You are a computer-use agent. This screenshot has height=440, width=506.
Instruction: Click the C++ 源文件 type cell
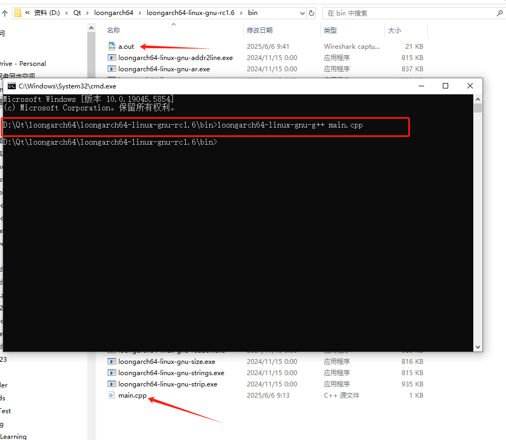coord(342,396)
